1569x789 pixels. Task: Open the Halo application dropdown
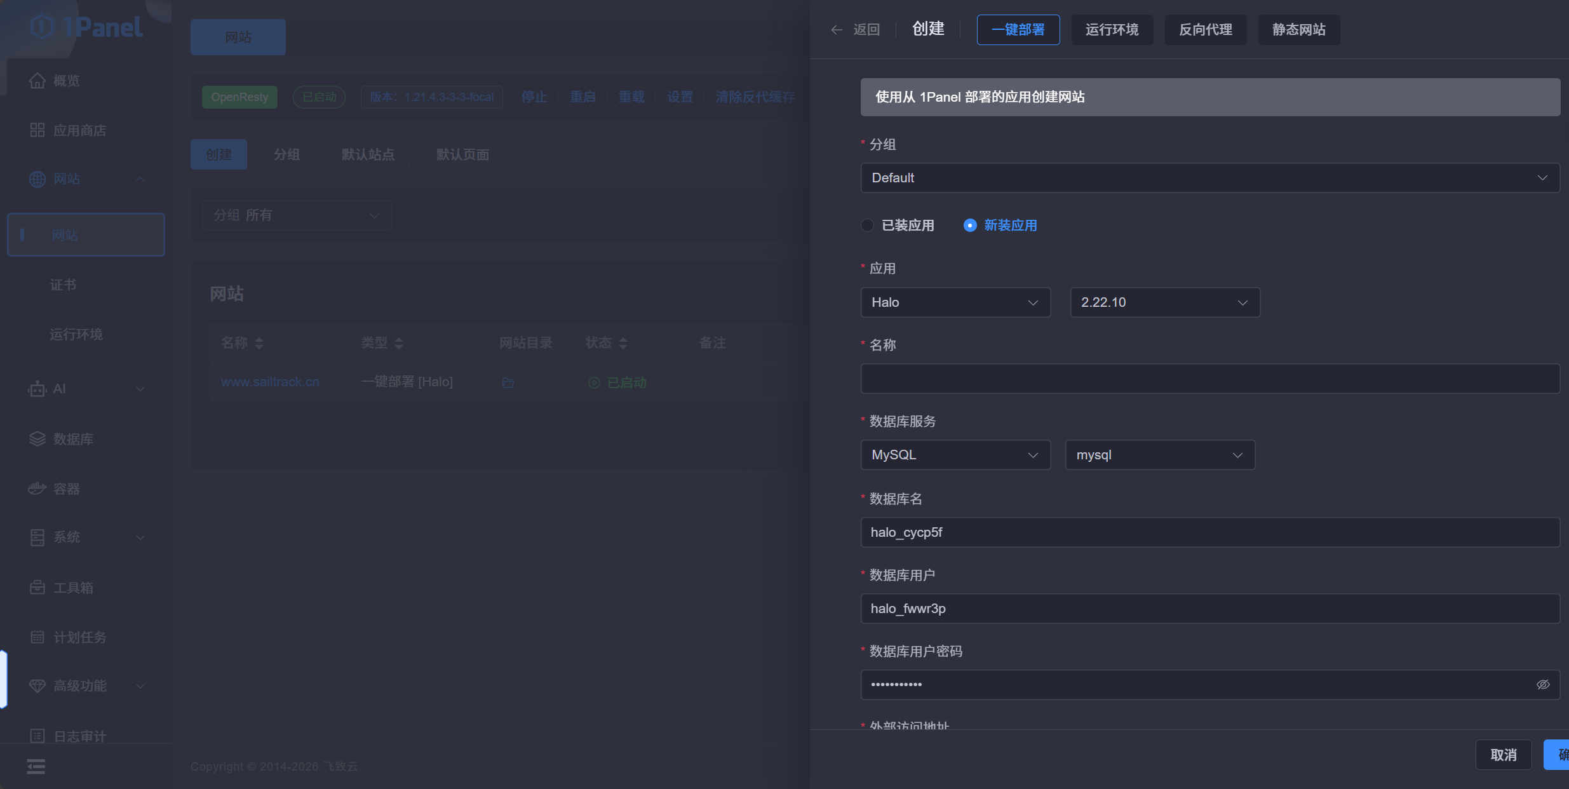[x=955, y=302]
